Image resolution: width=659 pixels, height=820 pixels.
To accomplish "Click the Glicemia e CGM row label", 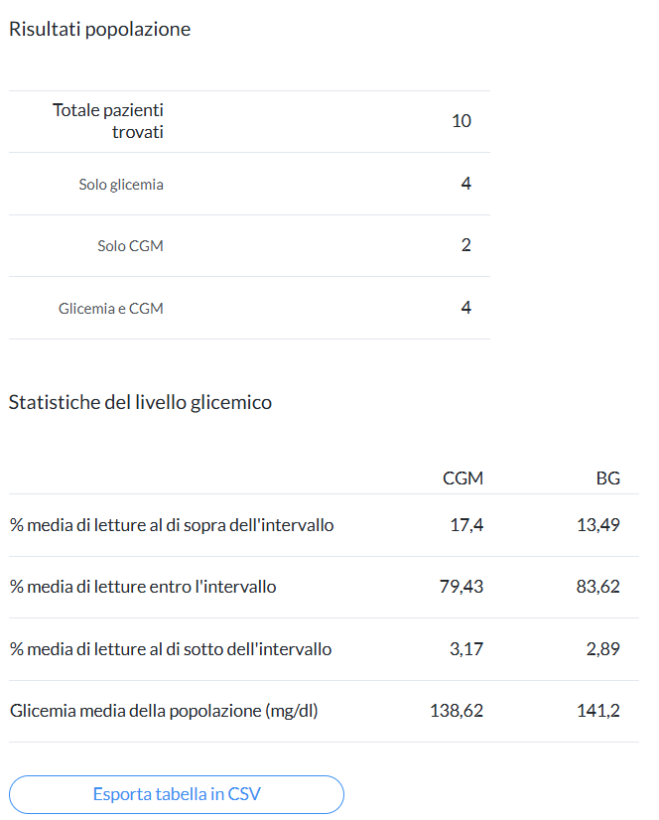I will click(x=111, y=308).
